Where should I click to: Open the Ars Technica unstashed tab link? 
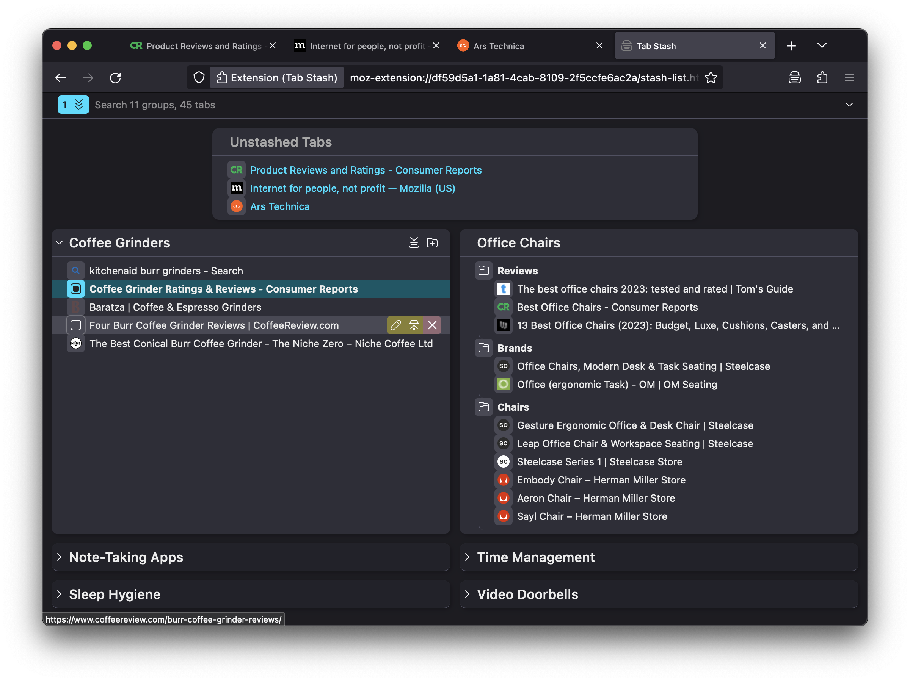click(280, 206)
